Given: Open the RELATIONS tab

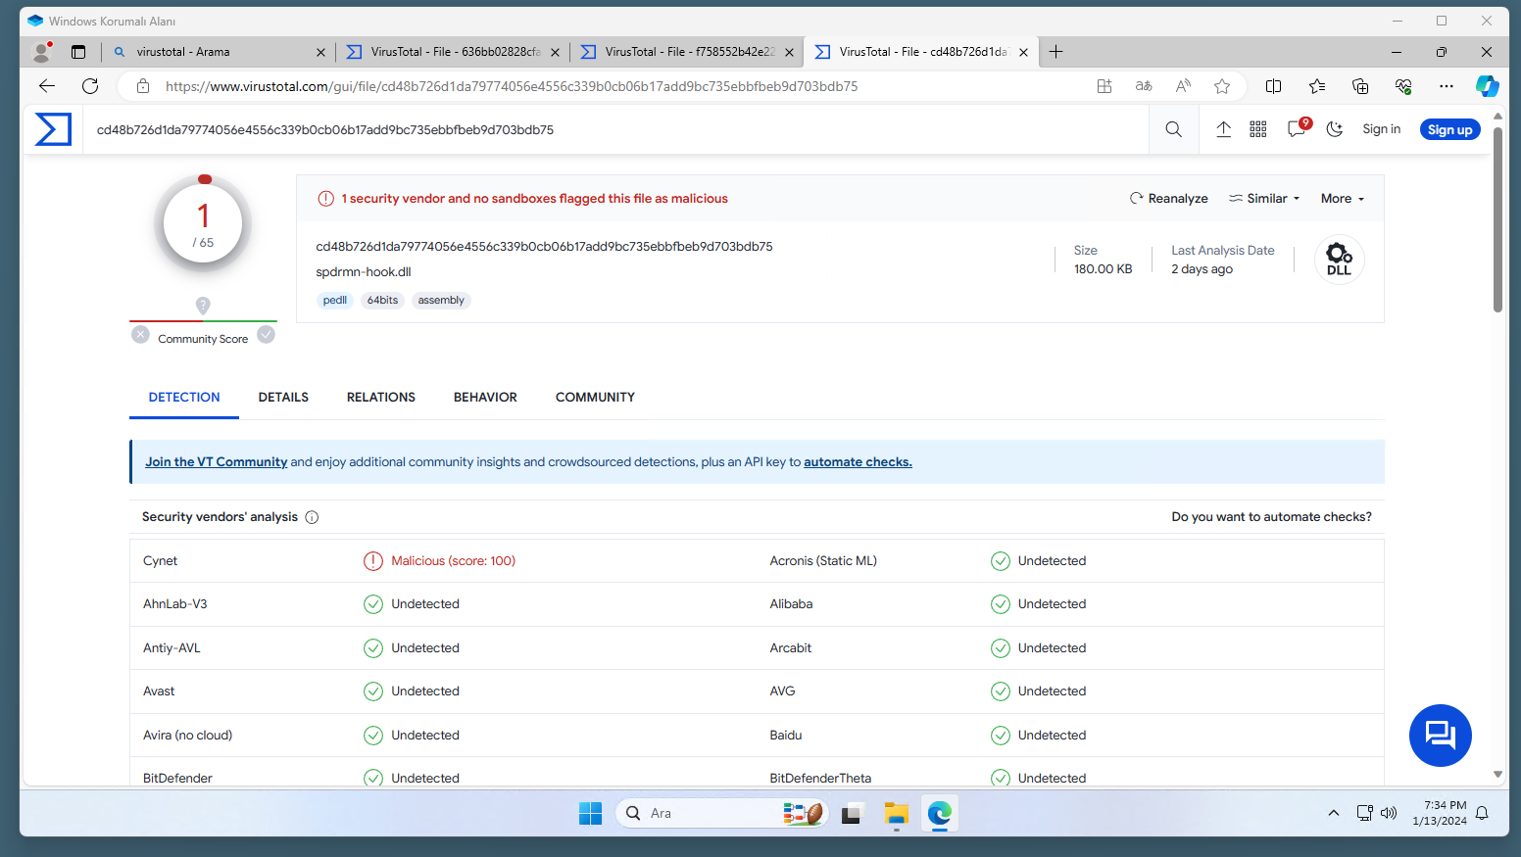Looking at the screenshot, I should 381,398.
